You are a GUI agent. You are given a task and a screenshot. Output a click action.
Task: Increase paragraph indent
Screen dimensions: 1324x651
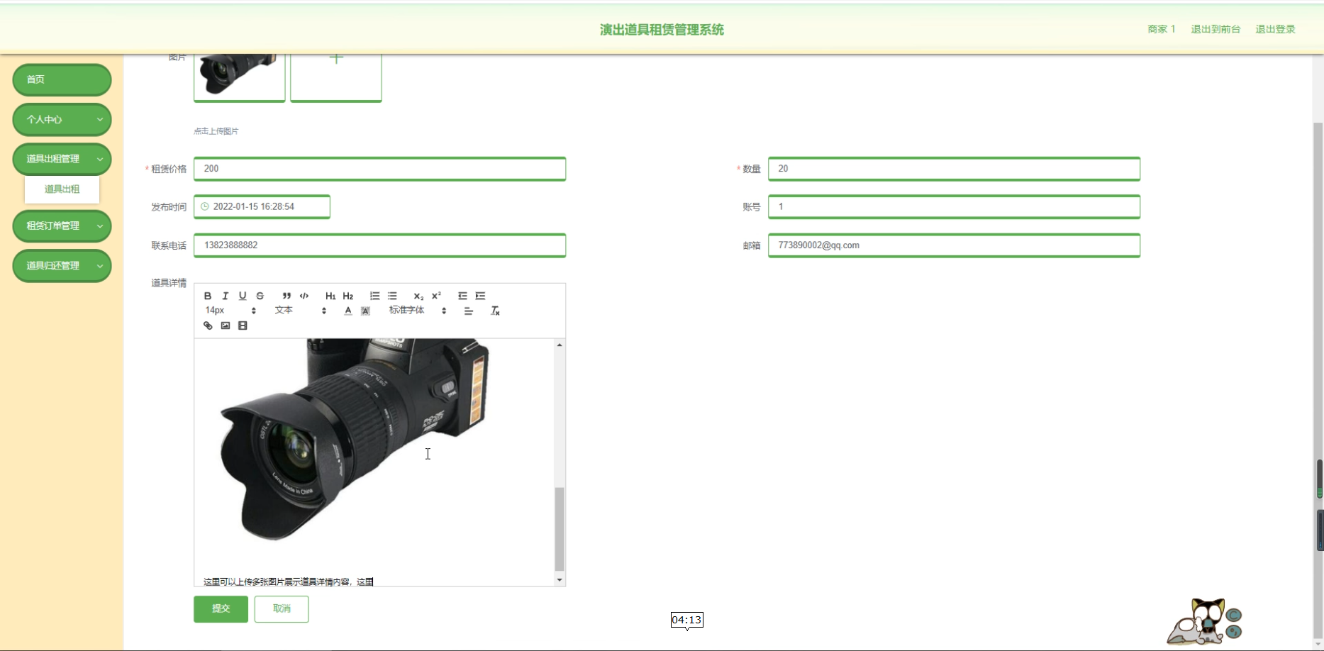pos(480,296)
